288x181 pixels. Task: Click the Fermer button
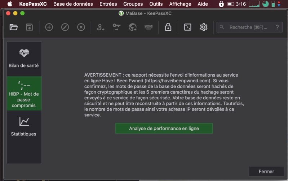click(x=266, y=171)
